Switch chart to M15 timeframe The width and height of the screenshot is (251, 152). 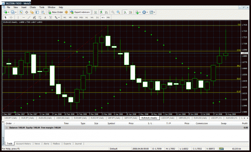(76, 17)
